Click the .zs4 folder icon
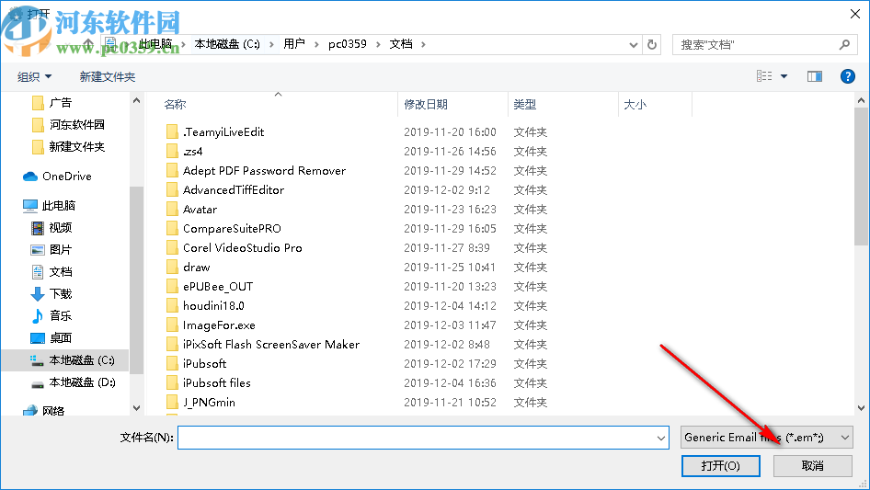Screen dimensions: 870x490 coord(172,152)
